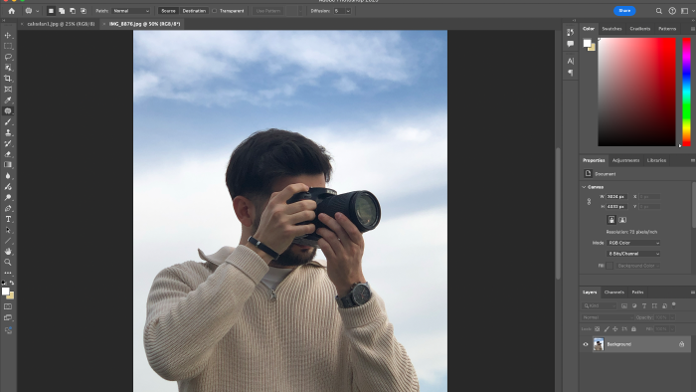The image size is (696, 392).
Task: Select the Brush tool
Action: (8, 121)
